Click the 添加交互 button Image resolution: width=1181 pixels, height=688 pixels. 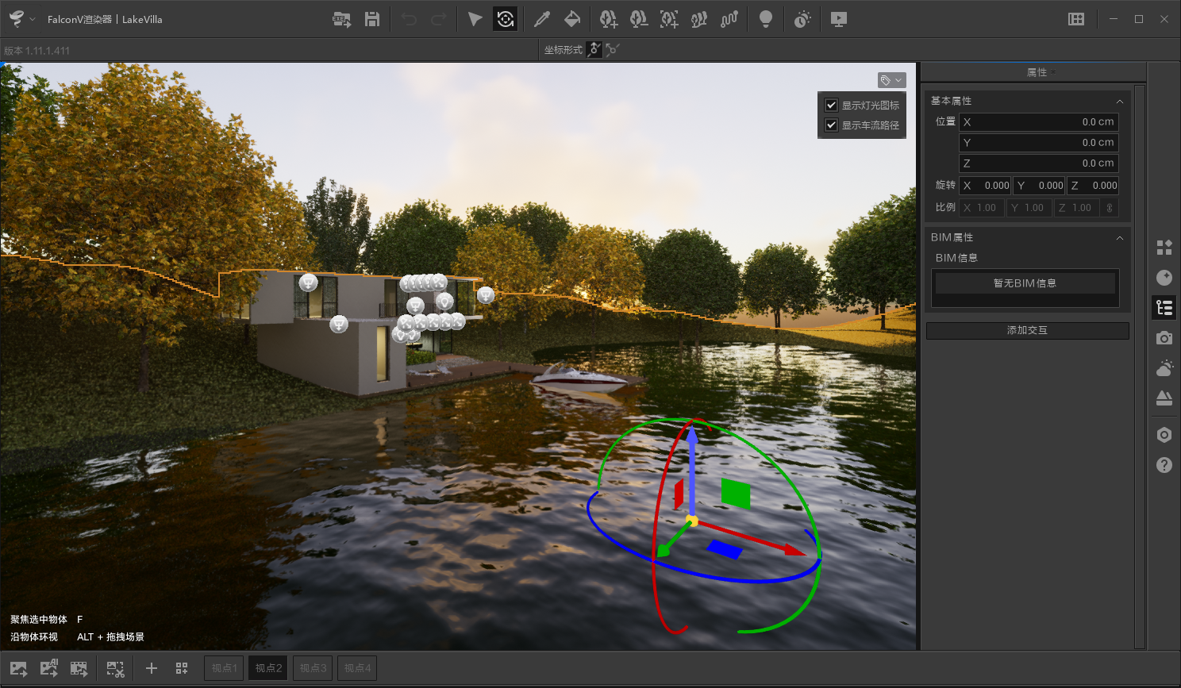[1027, 330]
